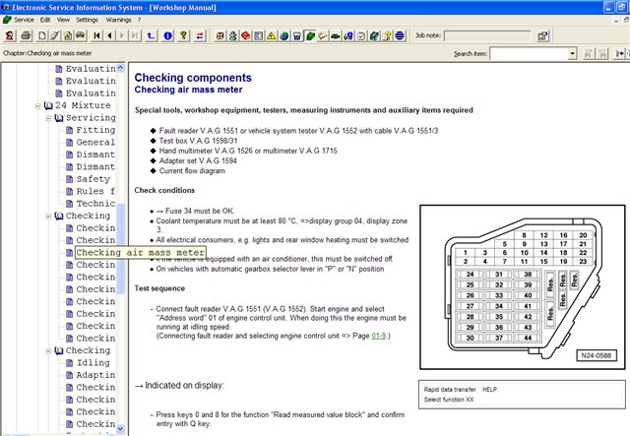Click the 'Rapid data transfer HELP' display box
The image size is (630, 436).
point(522,395)
